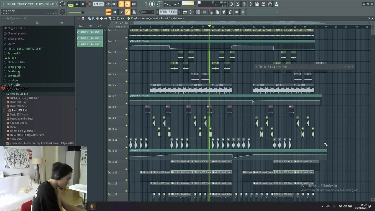The width and height of the screenshot is (375, 211).
Task: Click the Render as audio file icon
Action: pyautogui.click(x=263, y=4)
